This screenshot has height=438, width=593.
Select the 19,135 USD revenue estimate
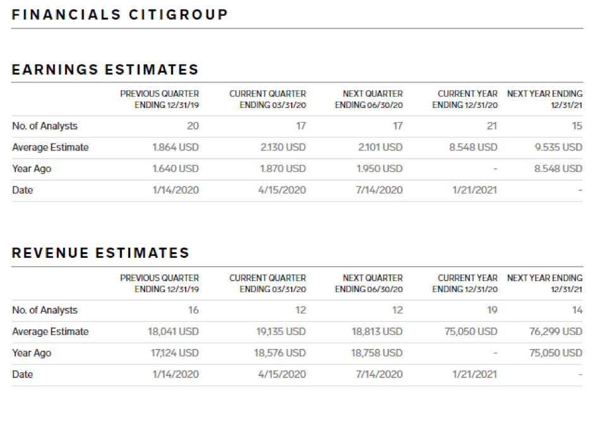click(x=281, y=332)
